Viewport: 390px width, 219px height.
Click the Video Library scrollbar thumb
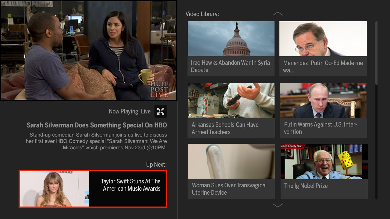coord(377,53)
